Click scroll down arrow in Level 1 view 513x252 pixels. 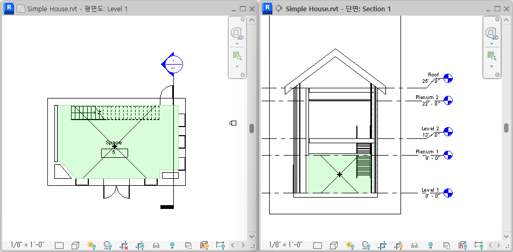(251, 236)
